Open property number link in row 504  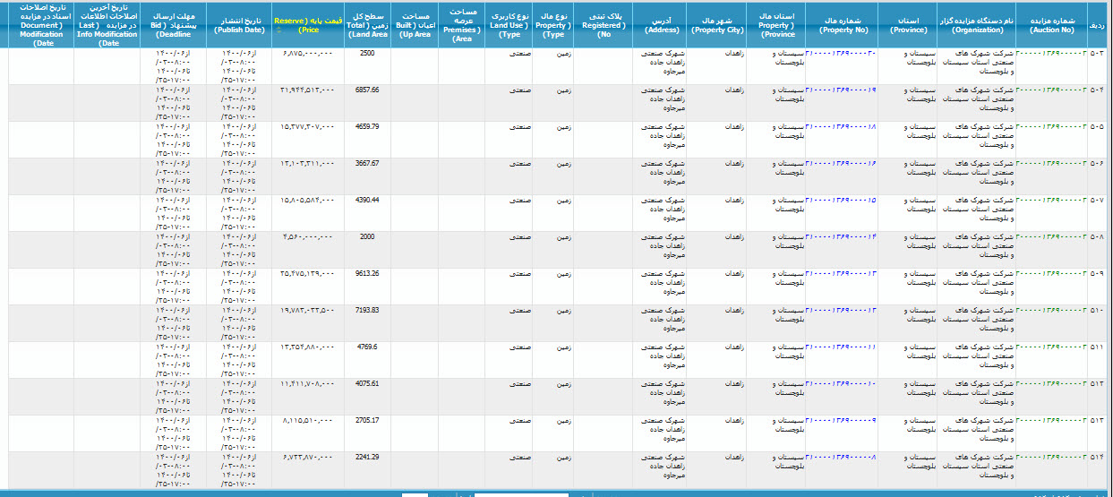pyautogui.click(x=841, y=90)
